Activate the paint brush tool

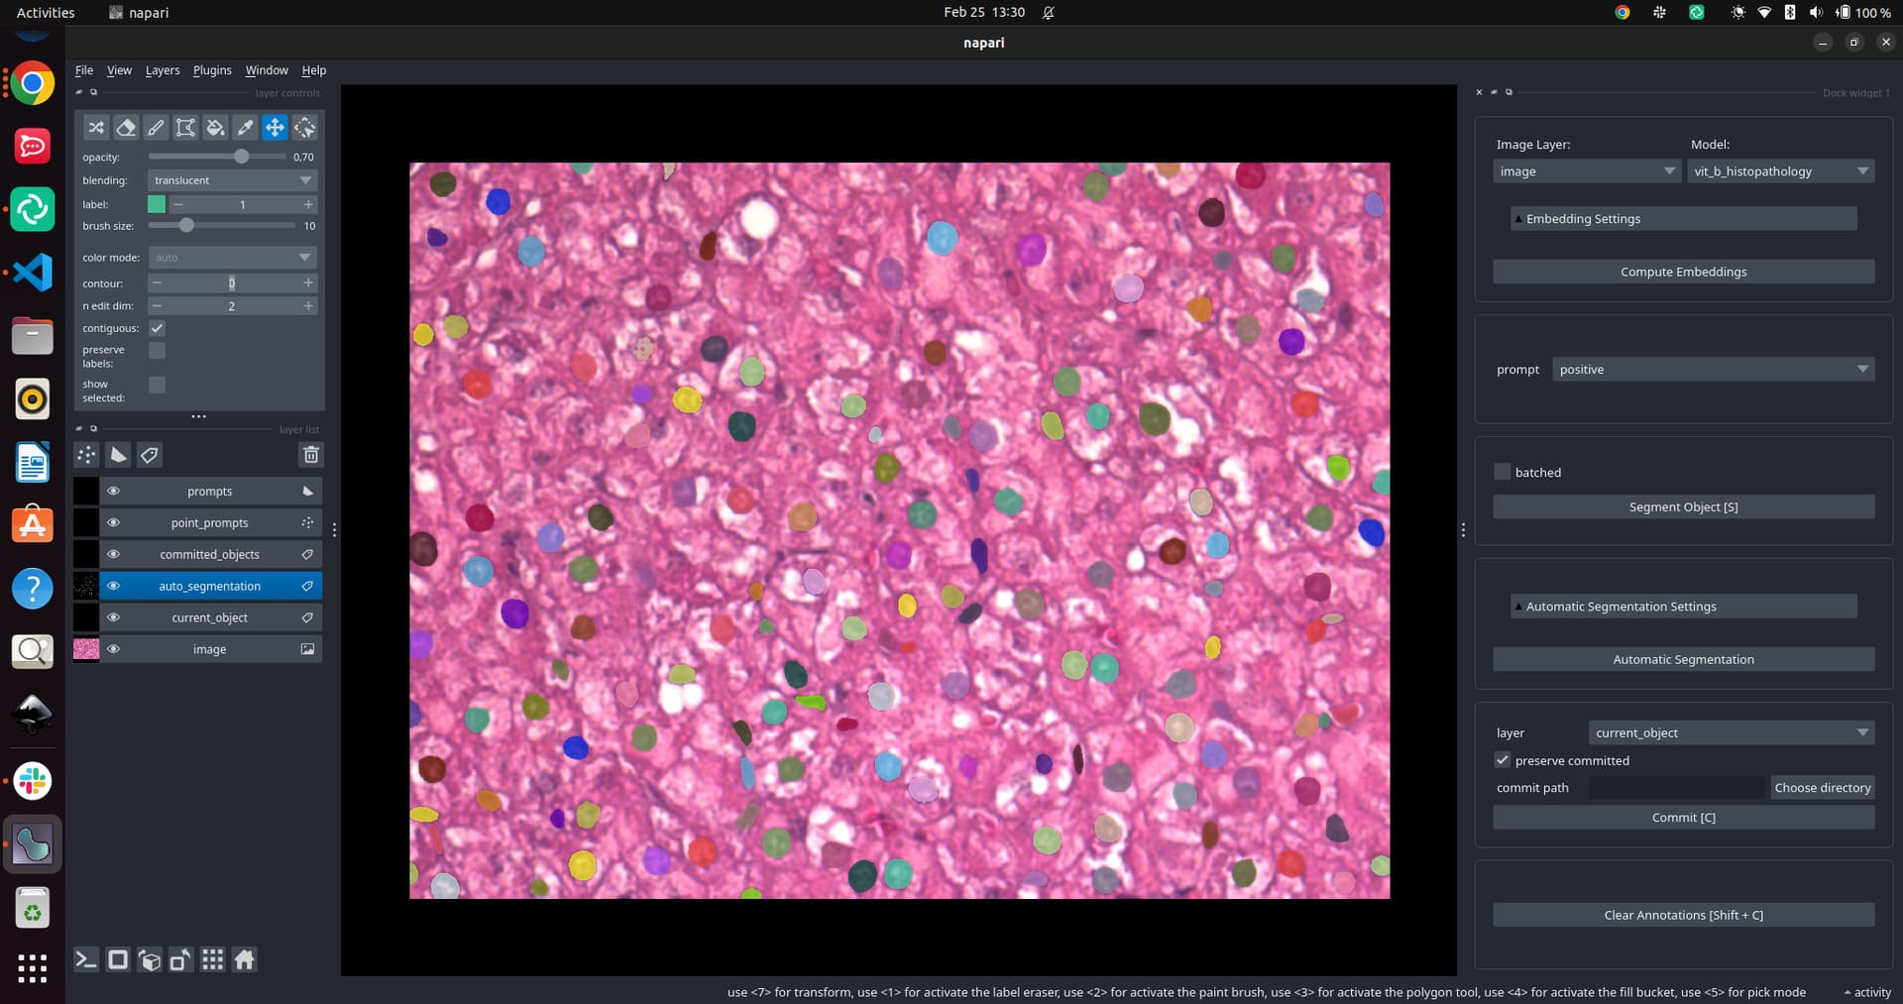tap(156, 127)
